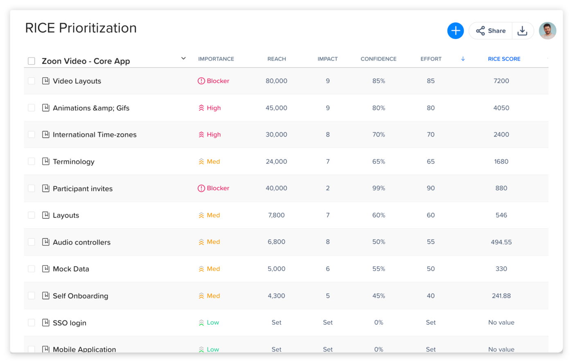Click the REACH column header
This screenshot has height=364, width=573.
click(277, 59)
